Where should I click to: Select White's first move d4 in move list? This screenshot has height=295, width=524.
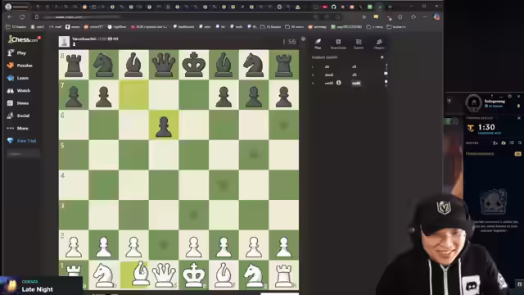click(327, 66)
